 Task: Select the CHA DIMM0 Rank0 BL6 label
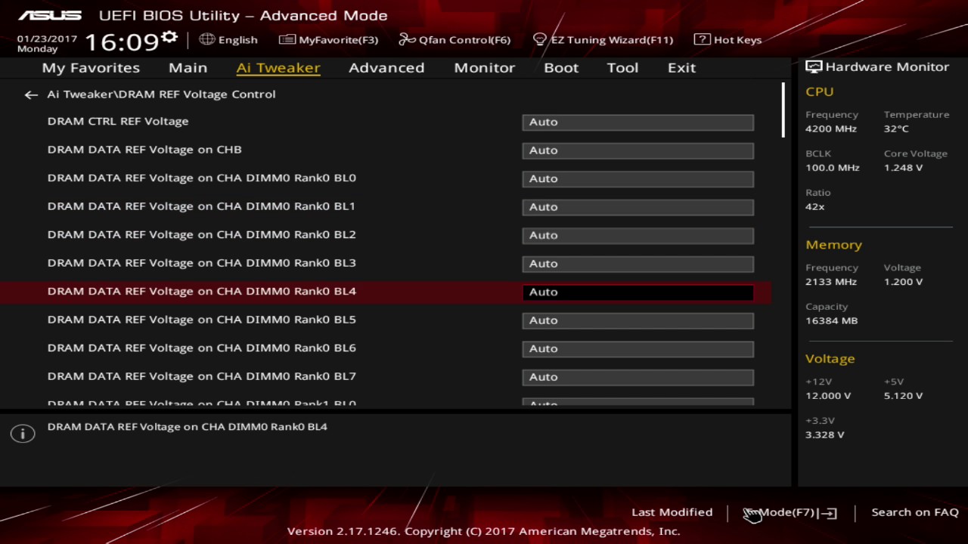201,348
